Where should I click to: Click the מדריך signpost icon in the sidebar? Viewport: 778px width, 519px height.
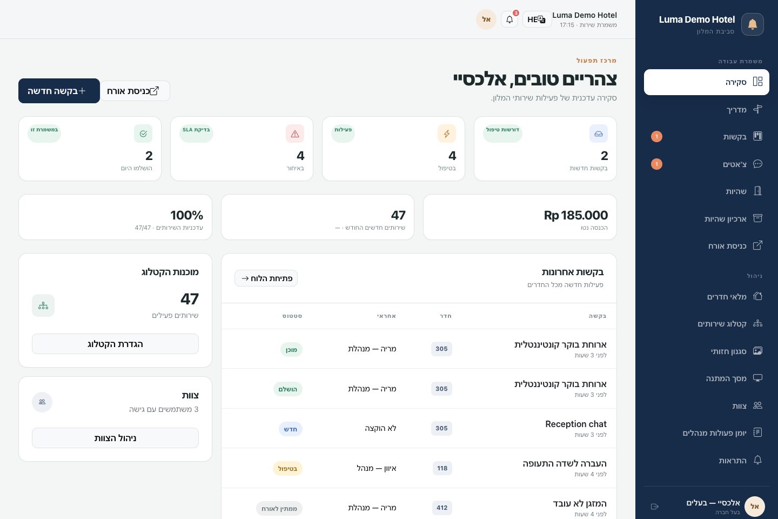(x=757, y=109)
